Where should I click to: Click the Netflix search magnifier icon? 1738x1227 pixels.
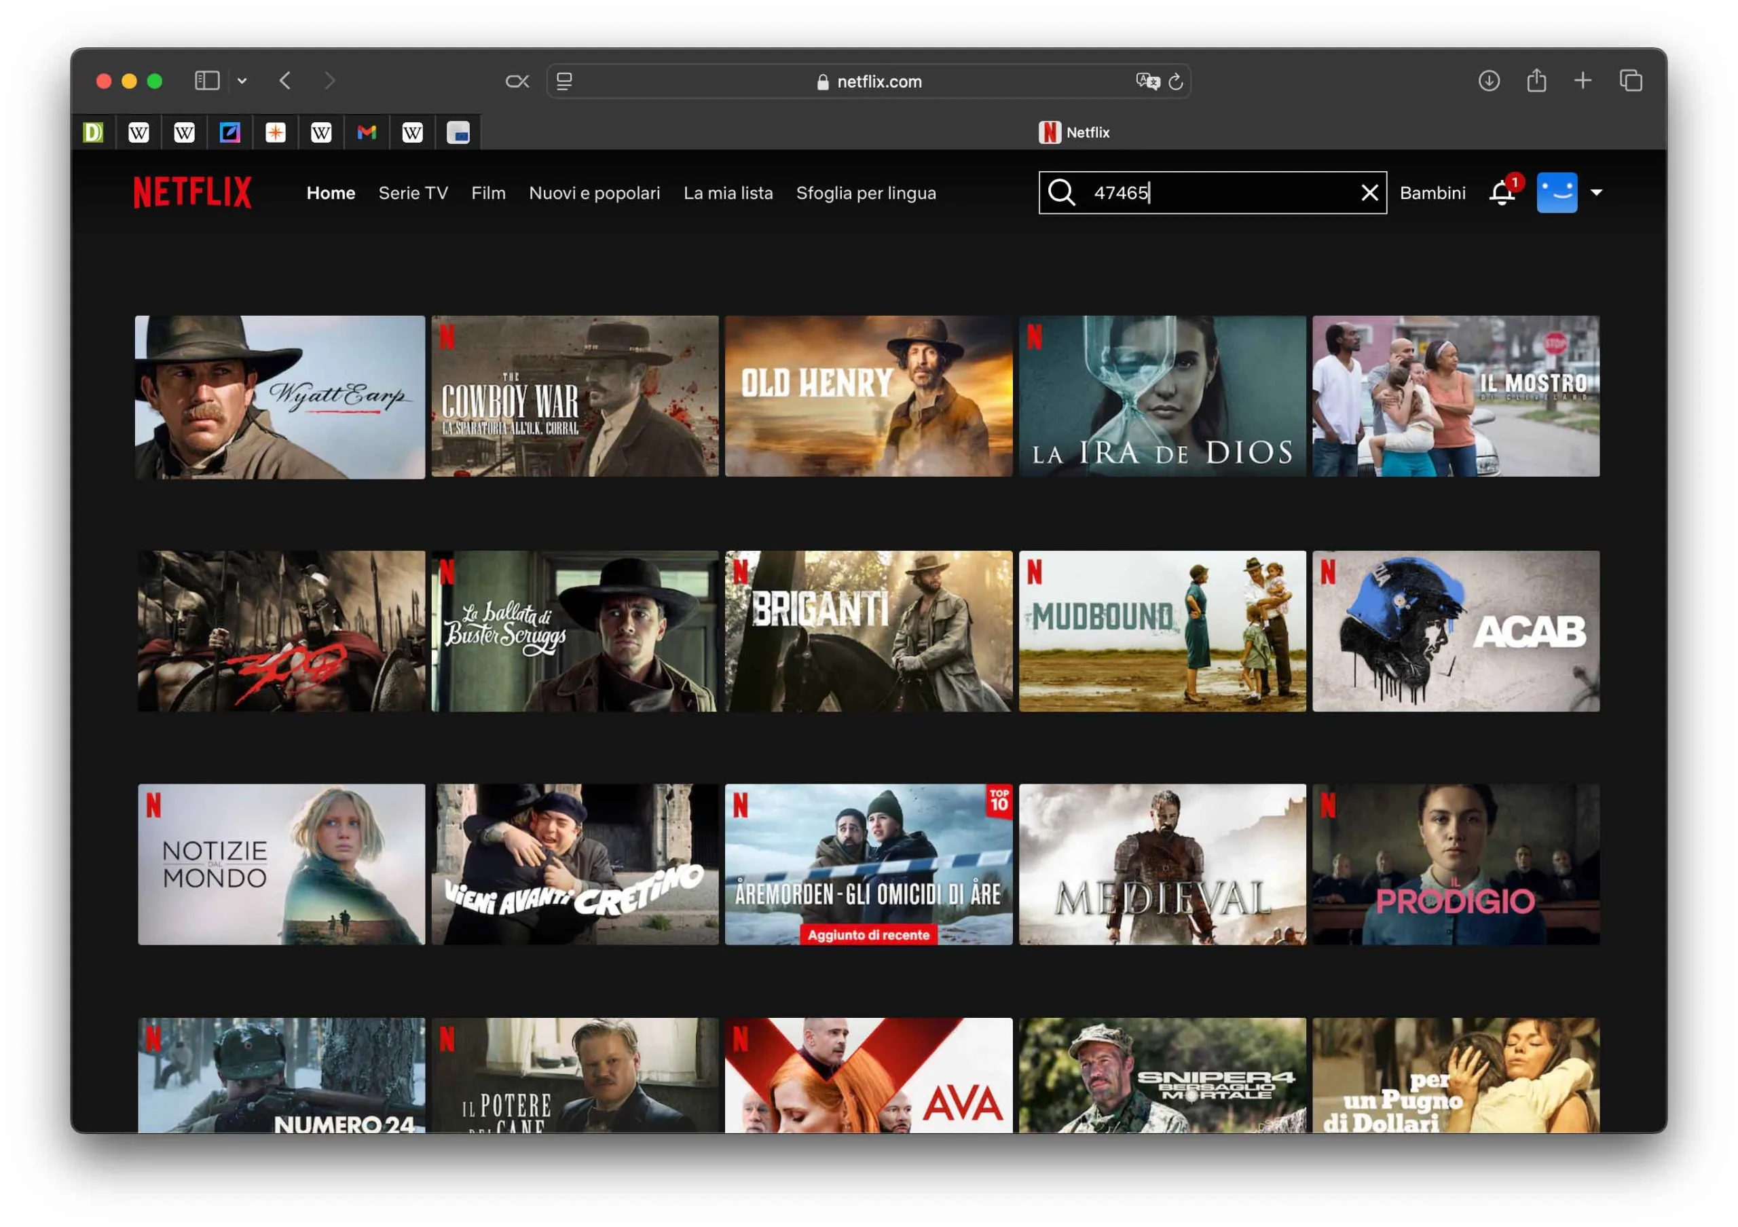tap(1061, 192)
